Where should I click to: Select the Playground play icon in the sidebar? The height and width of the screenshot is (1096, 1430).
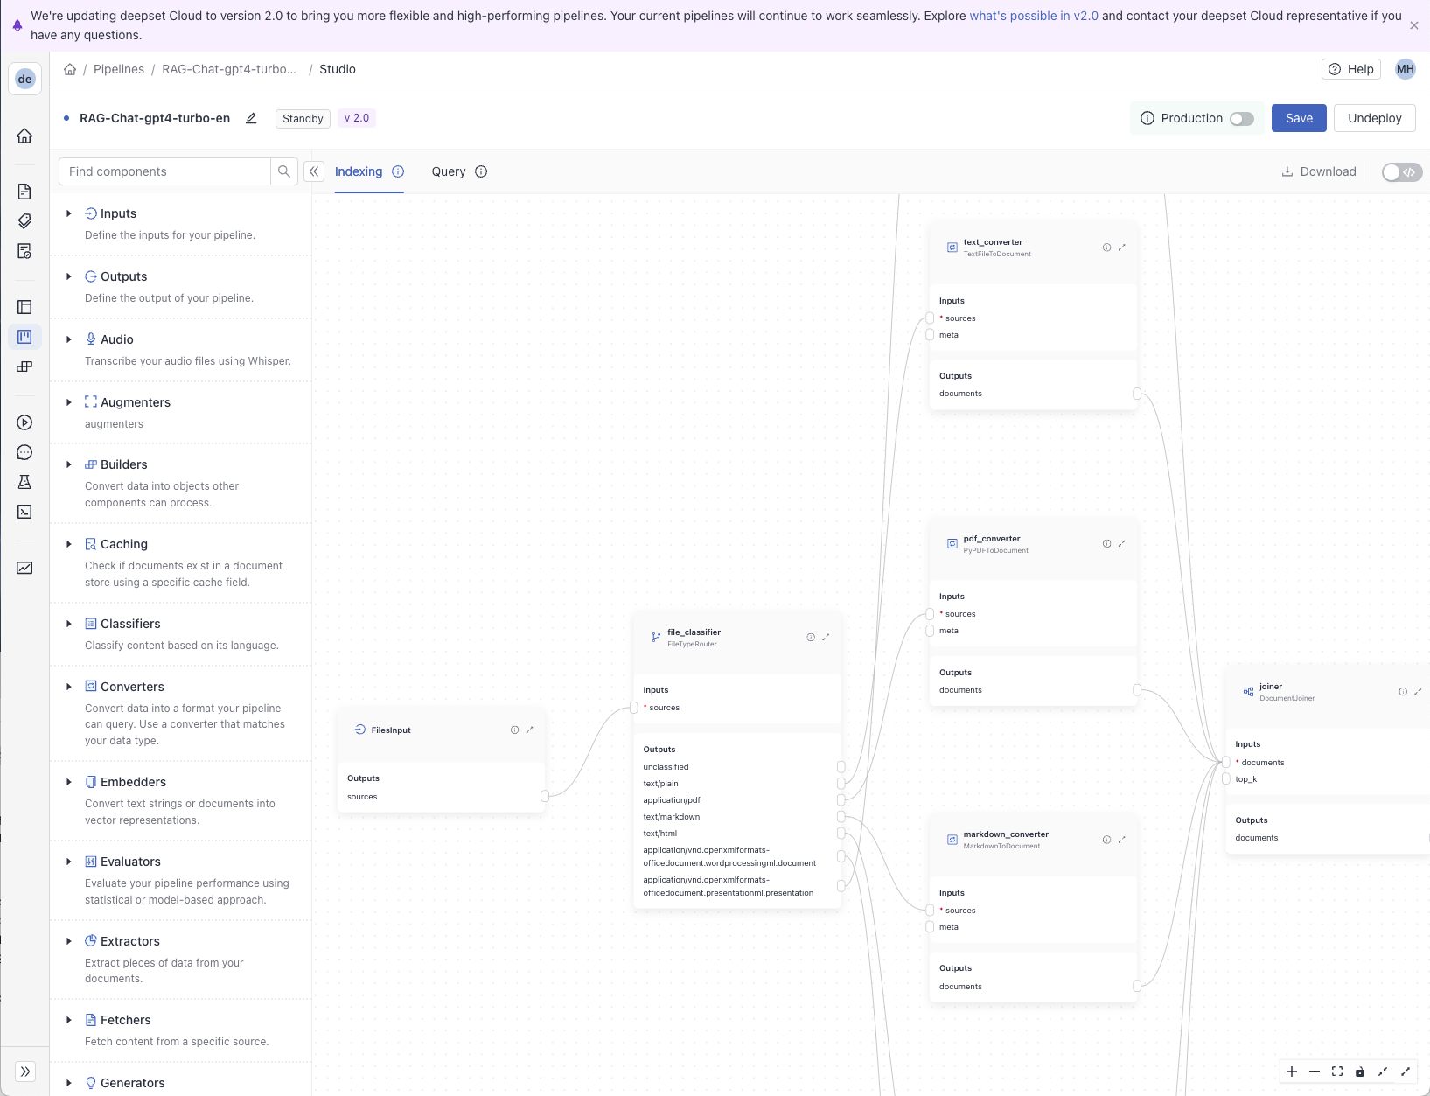pos(24,422)
